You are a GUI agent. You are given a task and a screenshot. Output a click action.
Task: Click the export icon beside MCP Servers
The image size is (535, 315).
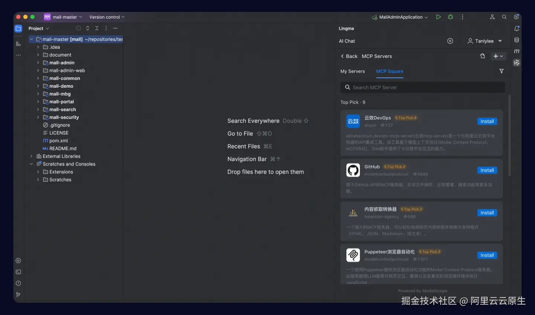tap(483, 56)
